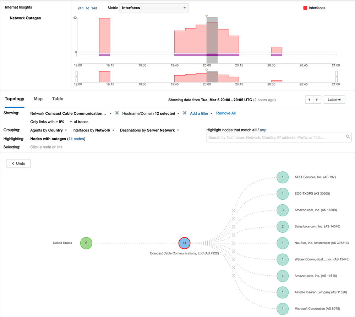355x317 pixels.
Task: Focus the node search input field
Action: (x=275, y=137)
